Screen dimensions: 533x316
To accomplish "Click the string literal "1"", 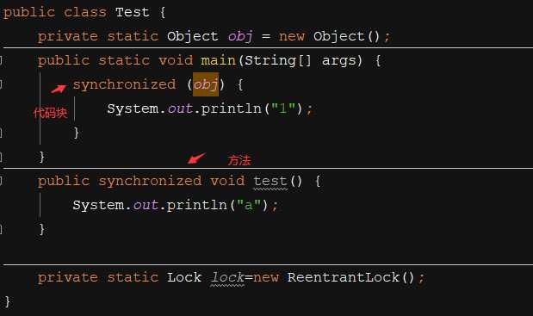I will tap(282, 108).
